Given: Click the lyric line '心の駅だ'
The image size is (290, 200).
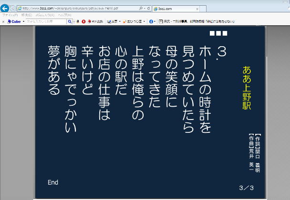Looking at the screenshot, I should point(121,70).
